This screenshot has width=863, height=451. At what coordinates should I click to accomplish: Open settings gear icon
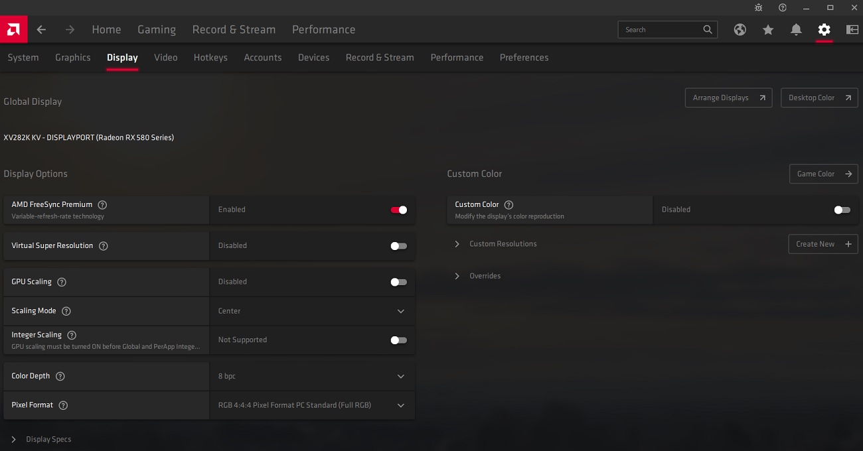point(824,29)
